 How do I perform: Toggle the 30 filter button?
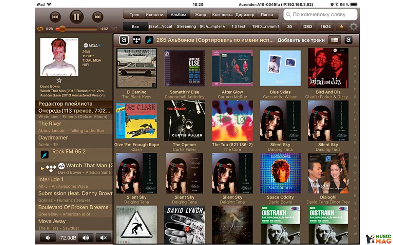tap(289, 27)
